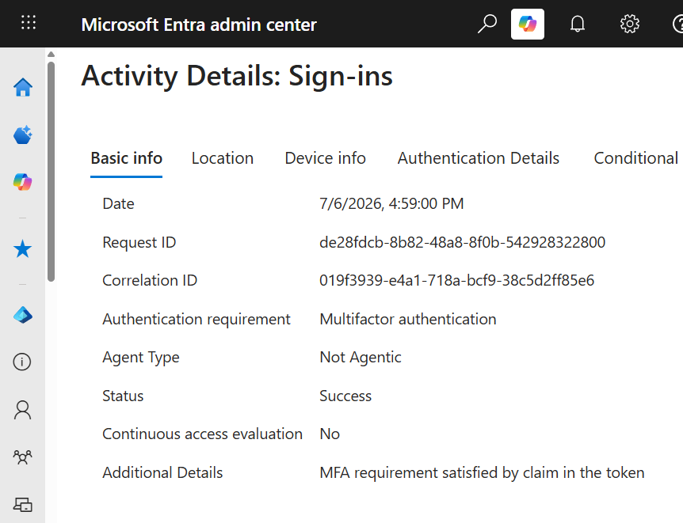Click the Request ID label
The image size is (683, 523).
coord(139,242)
